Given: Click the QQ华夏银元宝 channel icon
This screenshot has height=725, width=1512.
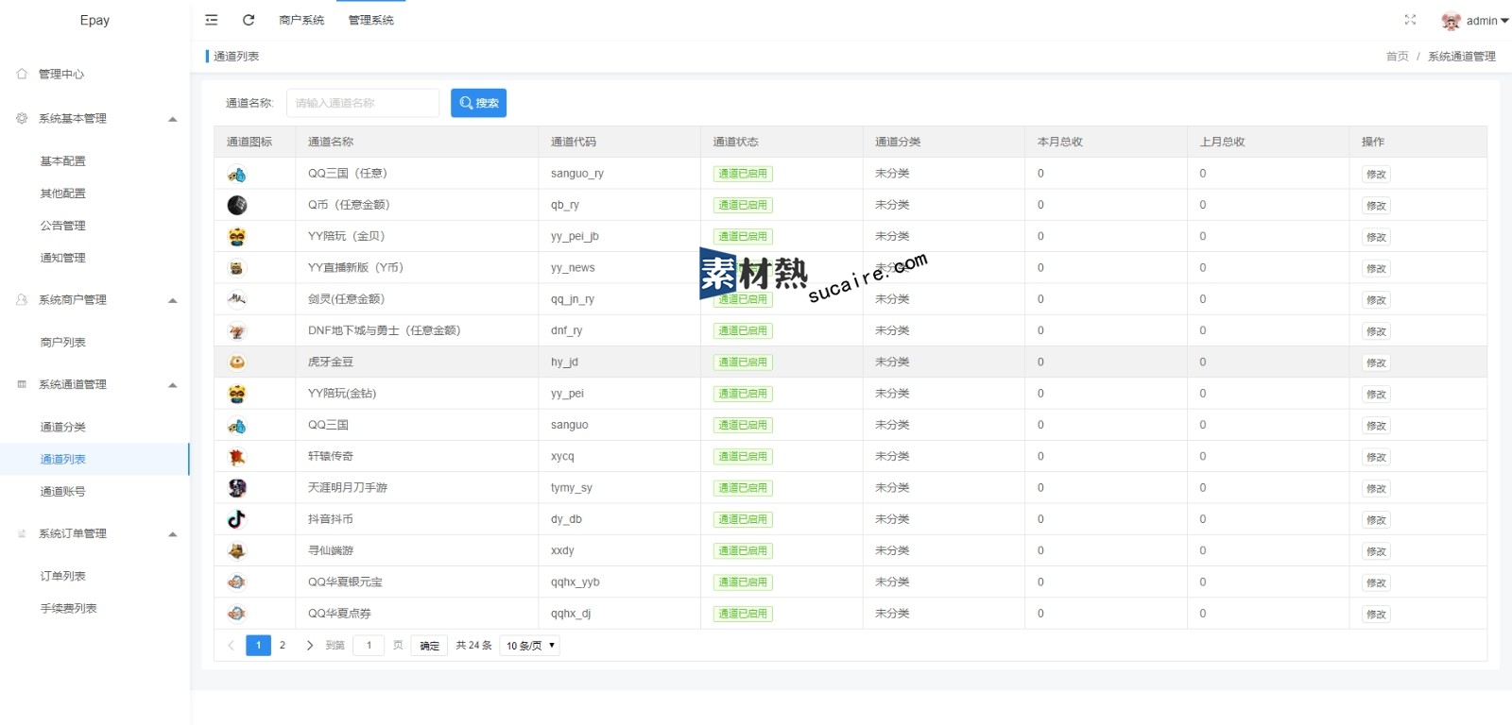Looking at the screenshot, I should pos(237,582).
